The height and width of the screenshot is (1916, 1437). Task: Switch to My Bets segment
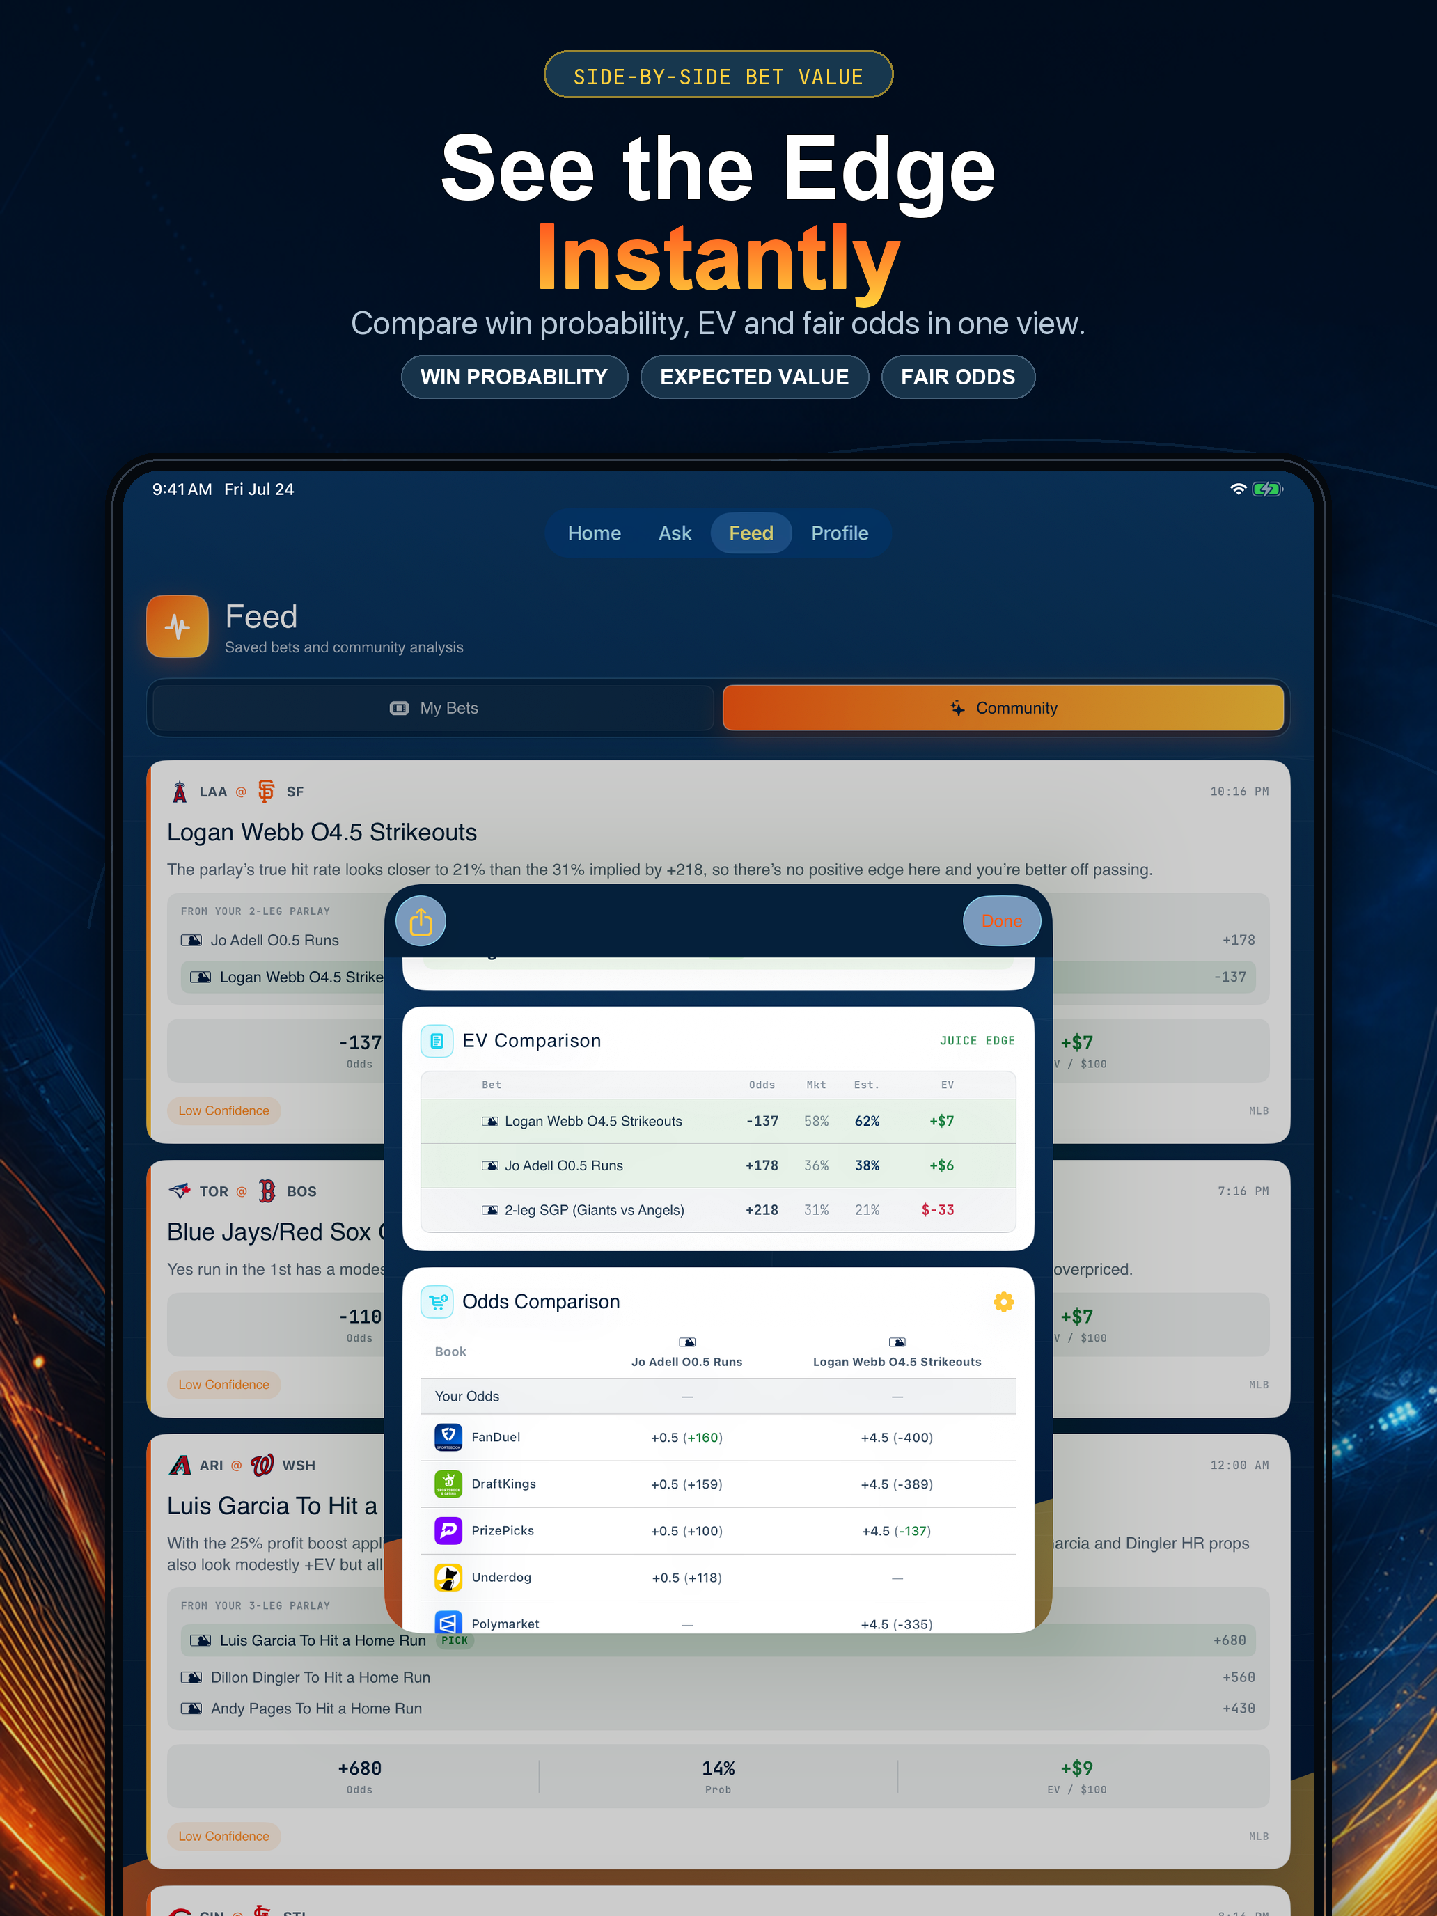433,709
